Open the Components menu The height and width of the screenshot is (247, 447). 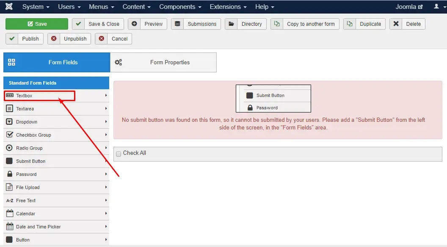(x=180, y=6)
